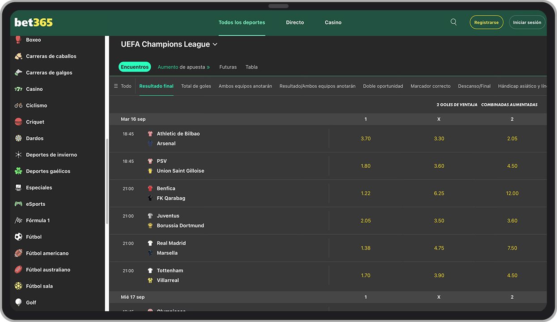Select the Críquet ball icon
The image size is (557, 322).
(x=18, y=122)
